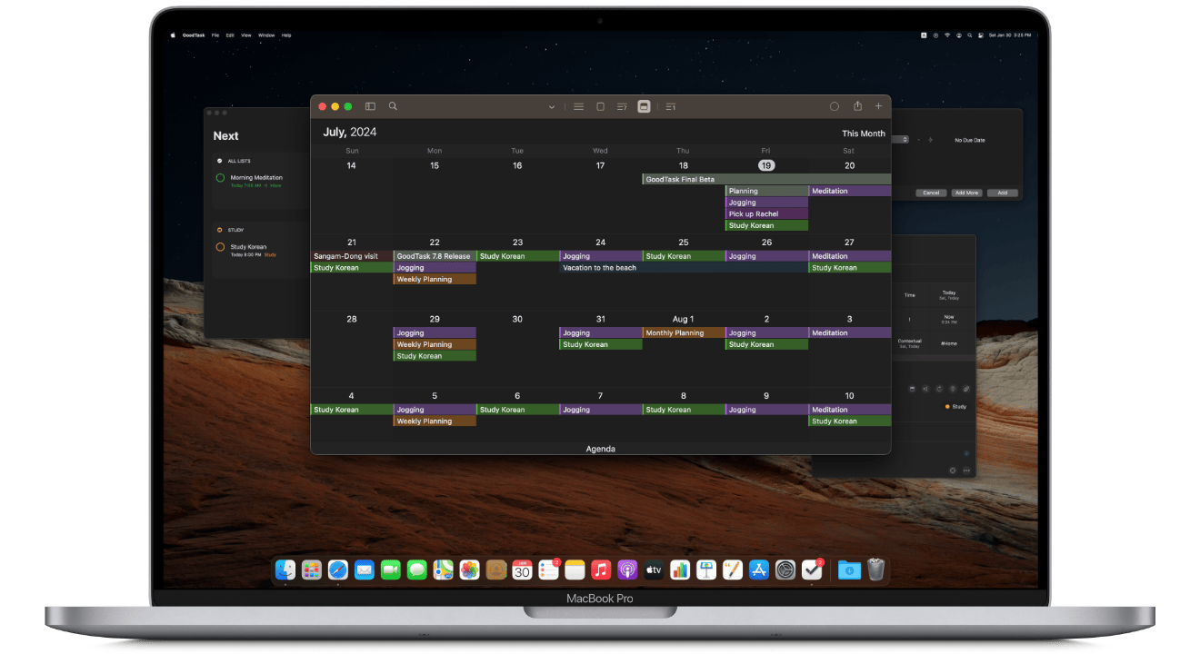1200x654 pixels.
Task: Switch to board view icon
Action: [600, 106]
